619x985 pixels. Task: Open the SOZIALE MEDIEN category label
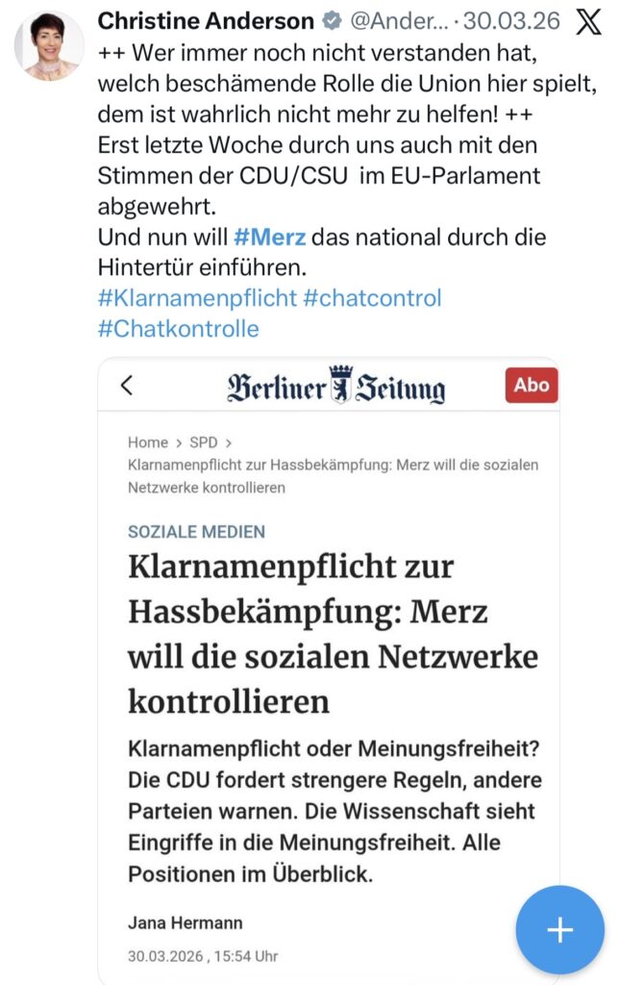[x=196, y=531]
